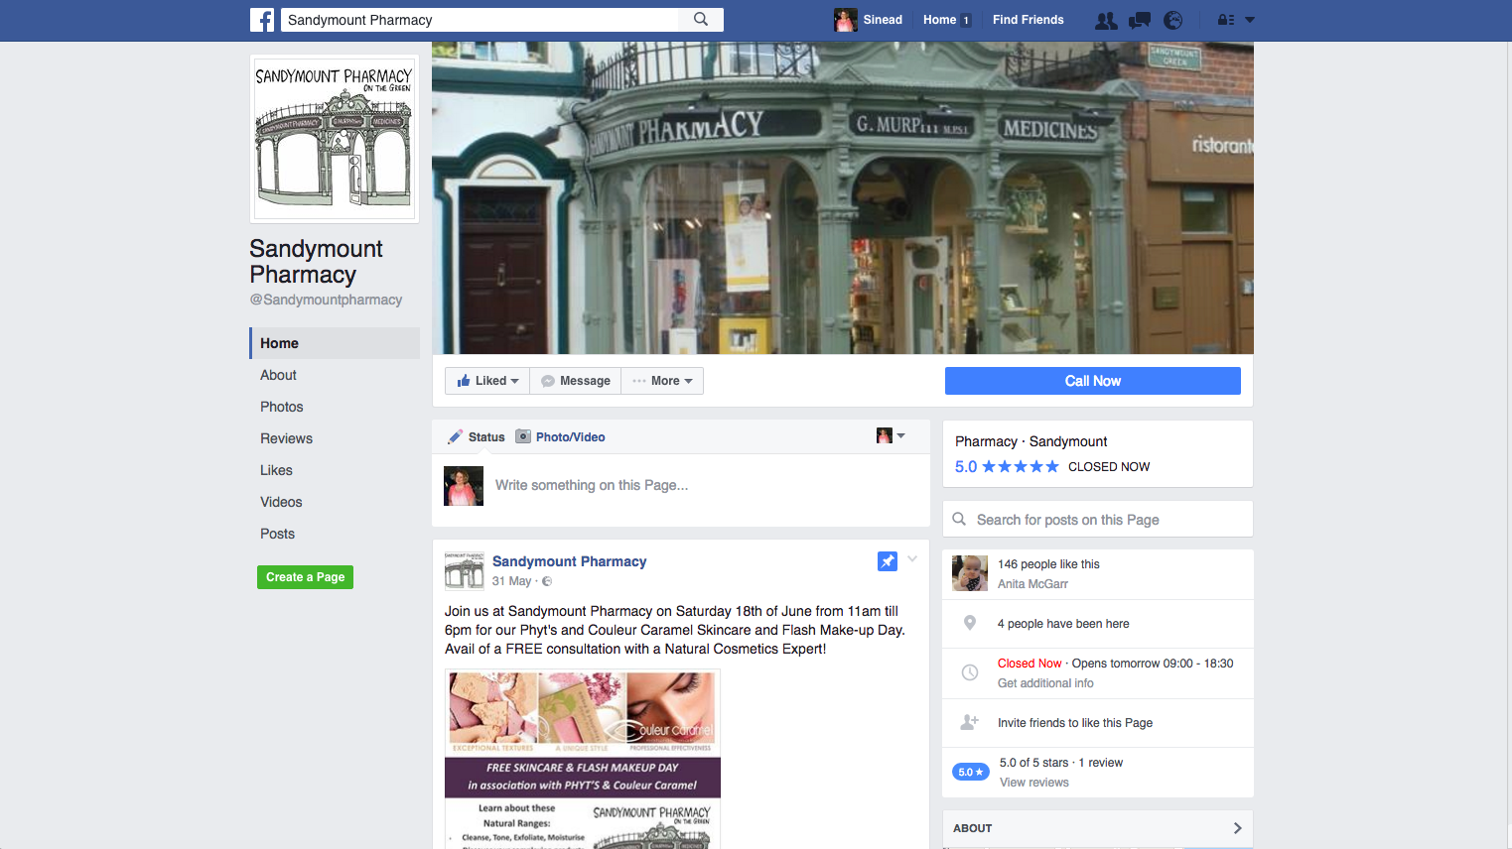Click Invite friends to like this Page
This screenshot has height=849, width=1512.
[1075, 723]
